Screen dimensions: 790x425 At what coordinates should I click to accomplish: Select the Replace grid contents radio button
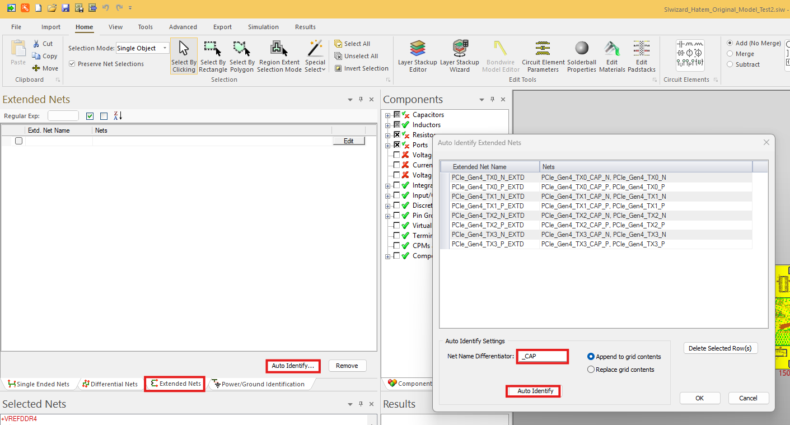coord(591,368)
